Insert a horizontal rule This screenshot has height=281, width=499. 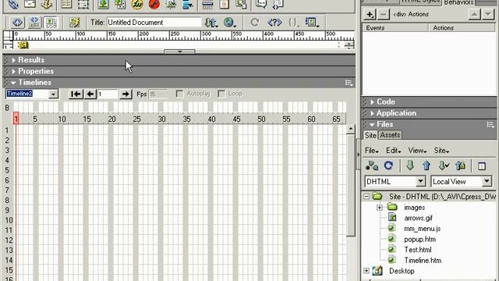207,4
